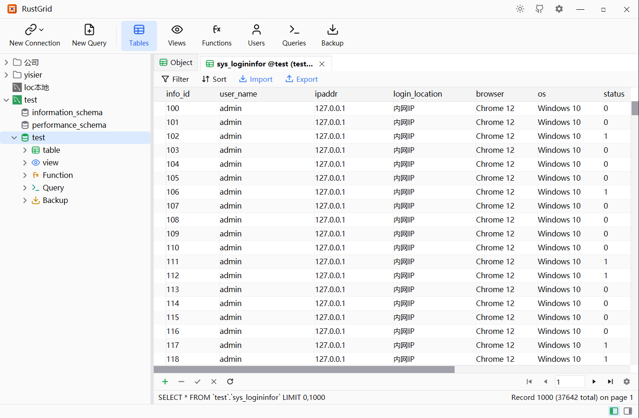Add a new row with plus icon

click(x=165, y=381)
